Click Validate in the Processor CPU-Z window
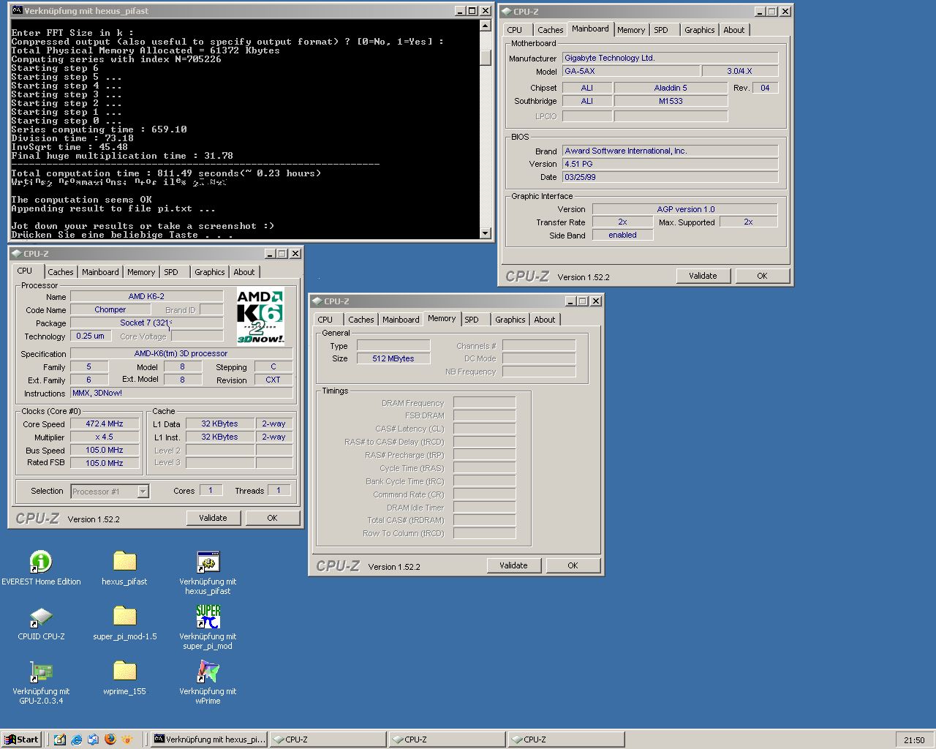Screen dimensions: 936x749 click(213, 518)
